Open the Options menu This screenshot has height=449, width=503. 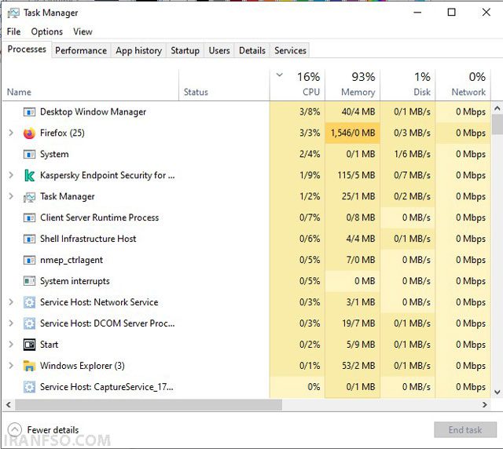click(47, 31)
